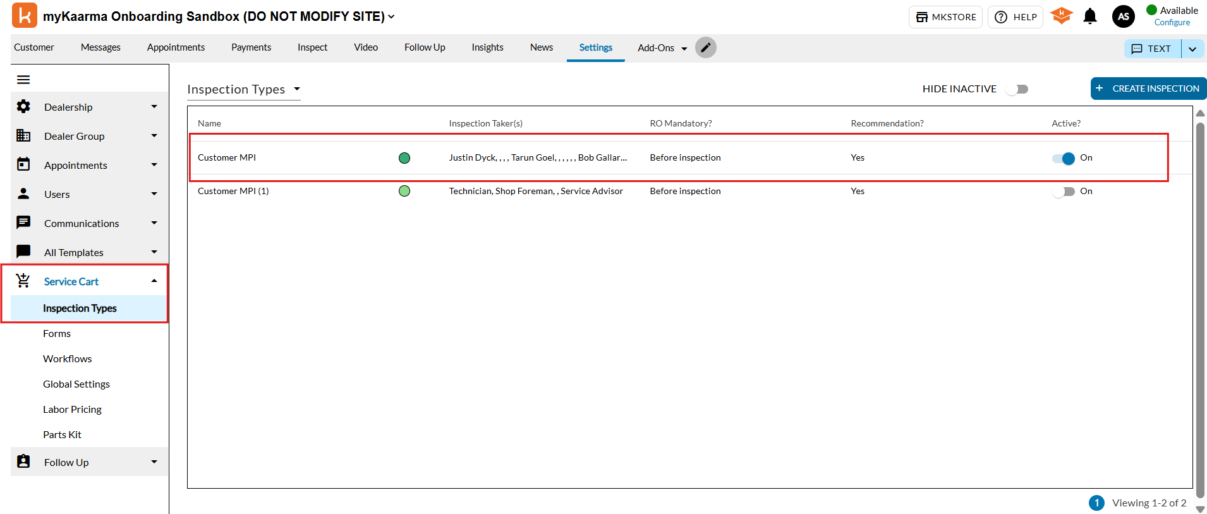Open the Inspection Types dropdown
The image size is (1207, 514).
point(244,89)
